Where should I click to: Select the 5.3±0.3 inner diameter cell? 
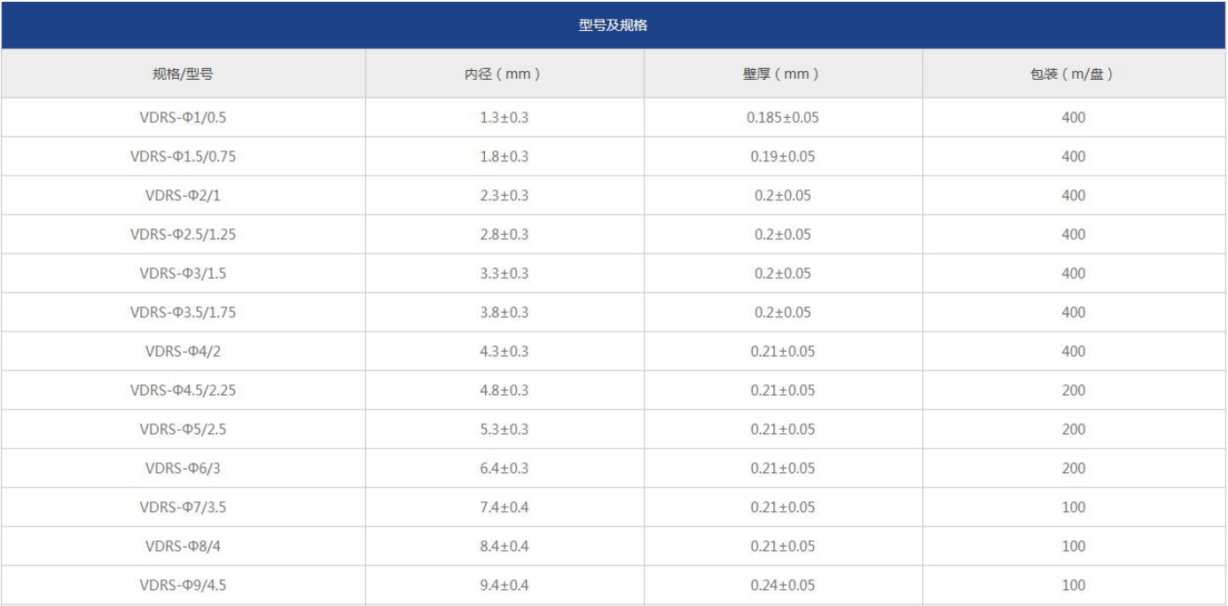pyautogui.click(x=504, y=430)
